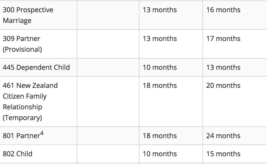The width and height of the screenshot is (270, 165).
Task: Select '13 months' in Prospective Marriage row
Action: click(159, 10)
